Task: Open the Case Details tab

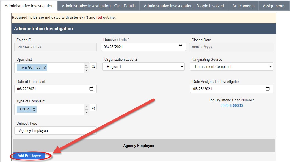Action: [99, 6]
